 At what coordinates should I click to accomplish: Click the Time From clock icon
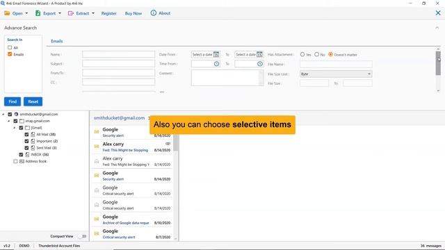click(216, 64)
